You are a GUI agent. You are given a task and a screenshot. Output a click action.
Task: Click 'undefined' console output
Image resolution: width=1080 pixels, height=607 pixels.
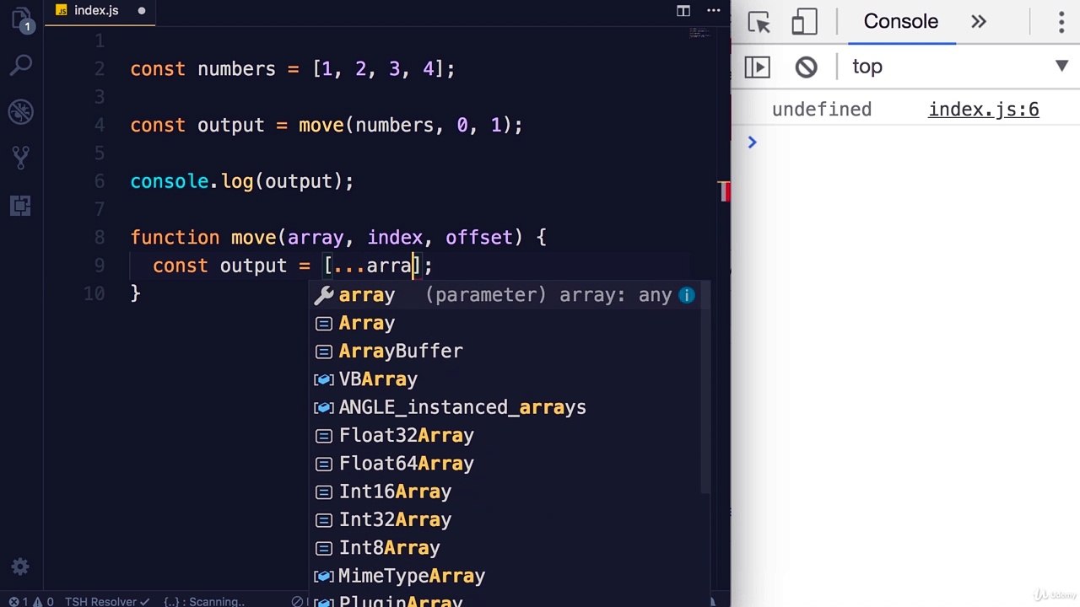pyautogui.click(x=821, y=110)
